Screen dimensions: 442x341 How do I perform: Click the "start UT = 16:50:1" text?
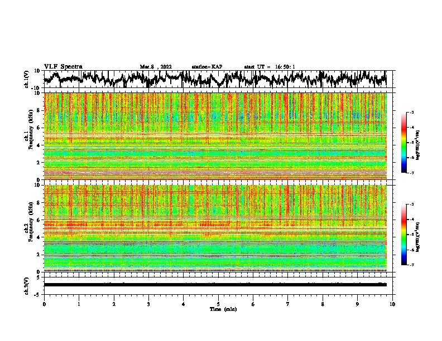[270, 67]
